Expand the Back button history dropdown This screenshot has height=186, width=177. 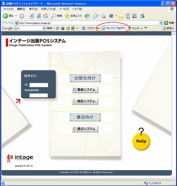(16, 16)
